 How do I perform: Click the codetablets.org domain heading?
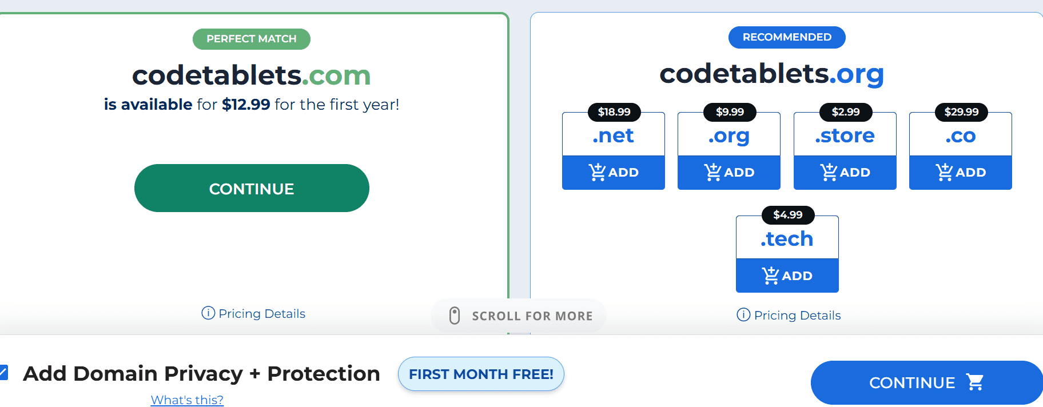point(771,74)
